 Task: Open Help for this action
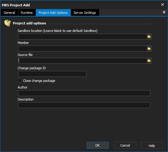(152, 145)
